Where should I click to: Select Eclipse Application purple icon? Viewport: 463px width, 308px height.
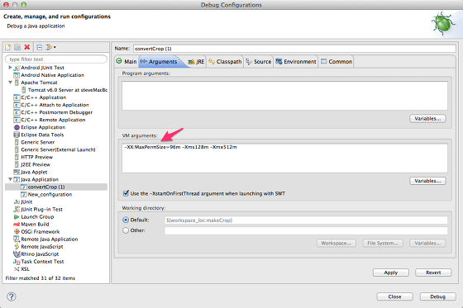17,127
